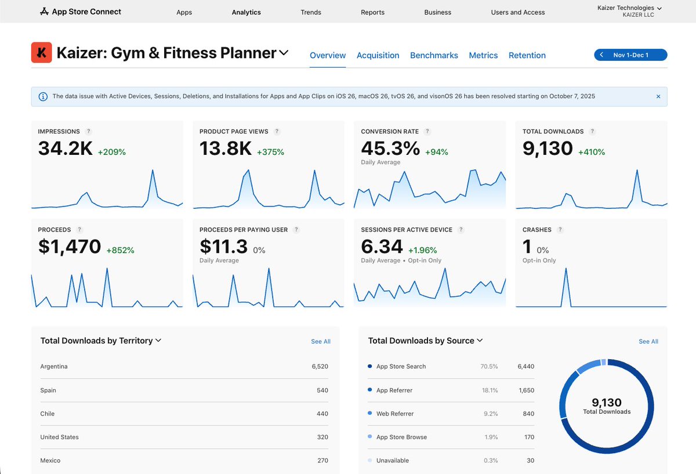Open Business in the top navigation
696x474 pixels.
(438, 12)
